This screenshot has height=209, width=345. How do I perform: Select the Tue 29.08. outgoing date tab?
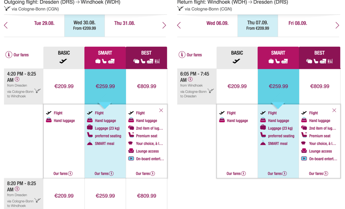44,23
